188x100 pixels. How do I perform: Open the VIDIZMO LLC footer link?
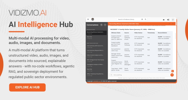(x=97, y=81)
